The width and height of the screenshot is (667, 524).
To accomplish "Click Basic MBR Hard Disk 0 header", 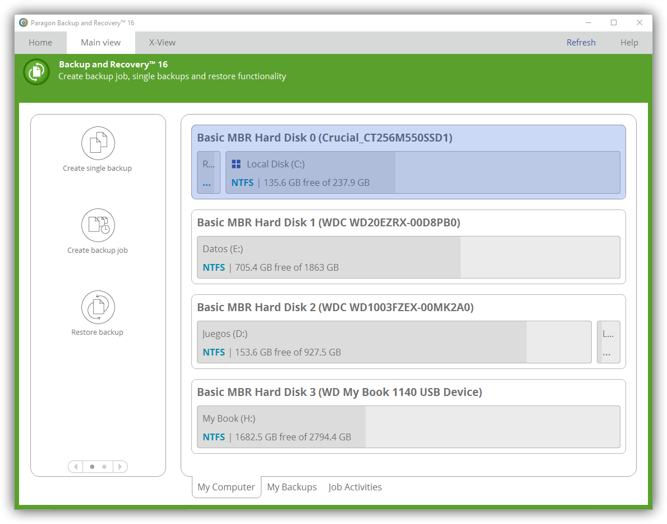I will pos(325,138).
